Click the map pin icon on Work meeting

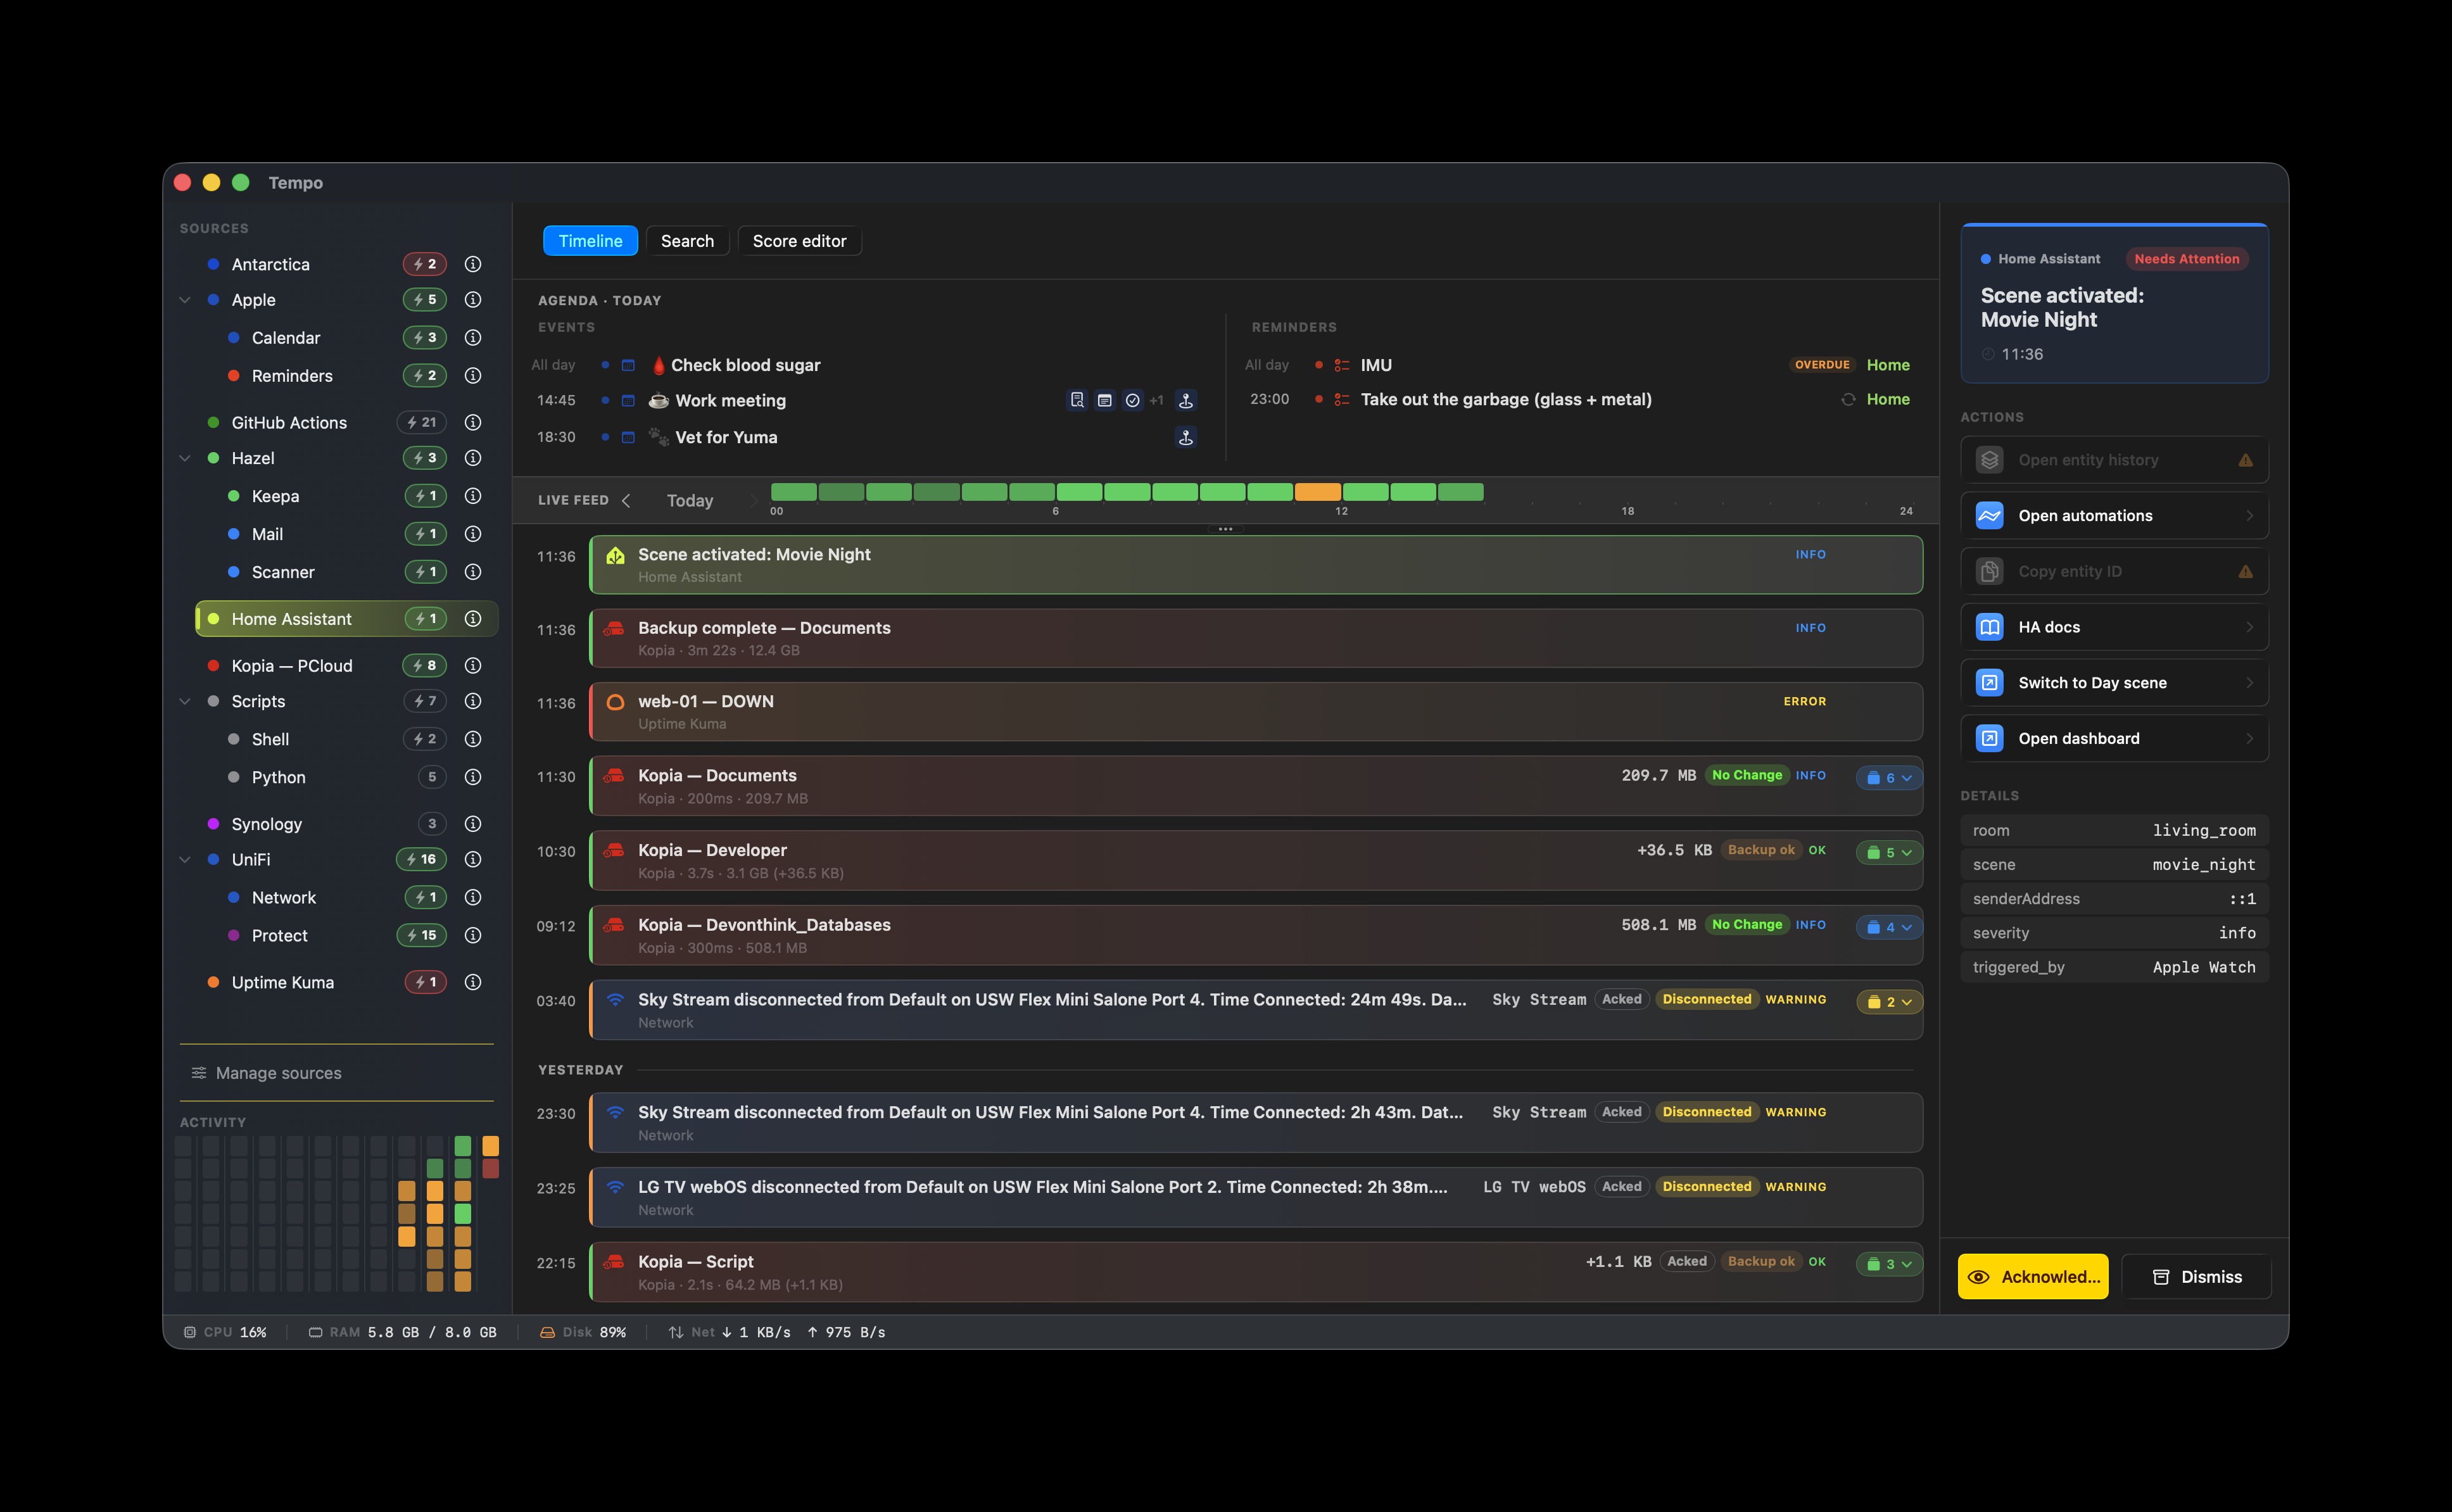coord(1186,400)
